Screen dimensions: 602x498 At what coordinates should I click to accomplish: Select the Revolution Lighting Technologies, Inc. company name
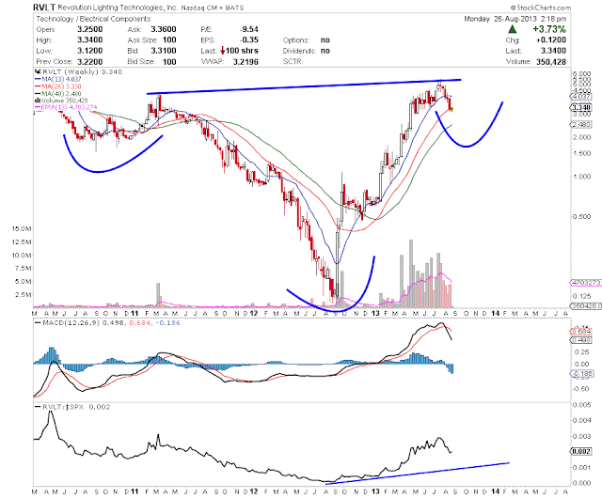tap(118, 8)
